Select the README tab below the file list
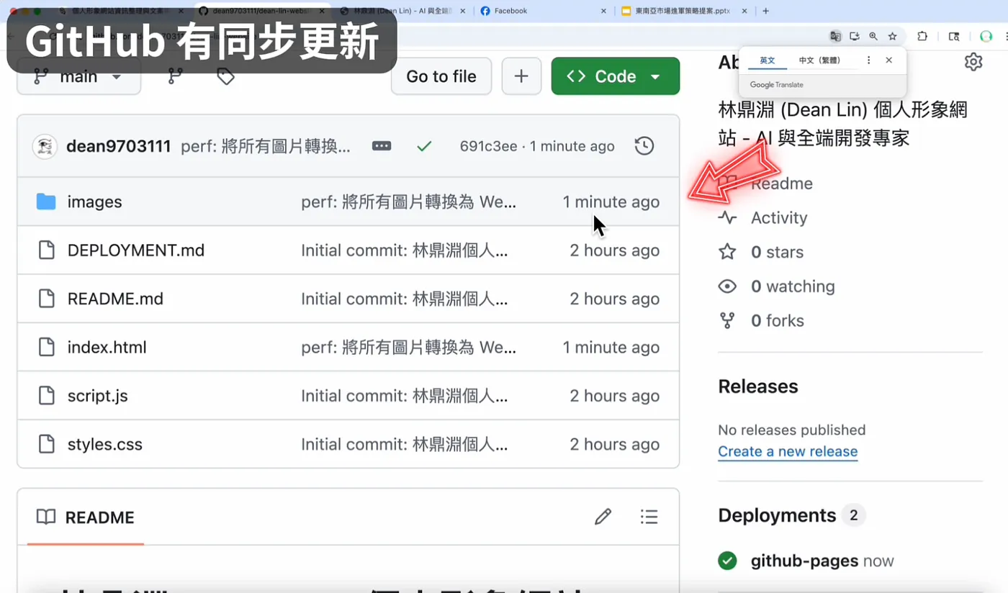Viewport: 1008px width, 593px height. [86, 517]
